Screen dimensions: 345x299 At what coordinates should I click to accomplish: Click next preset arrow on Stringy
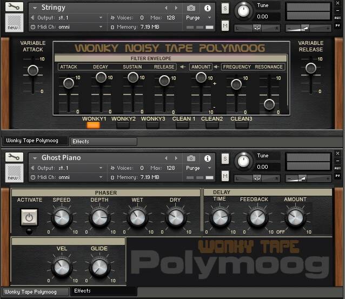[x=175, y=8]
